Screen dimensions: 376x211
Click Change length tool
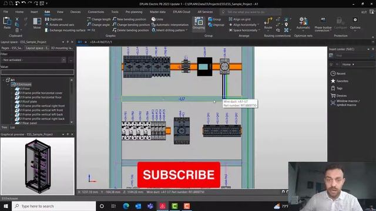click(x=99, y=19)
